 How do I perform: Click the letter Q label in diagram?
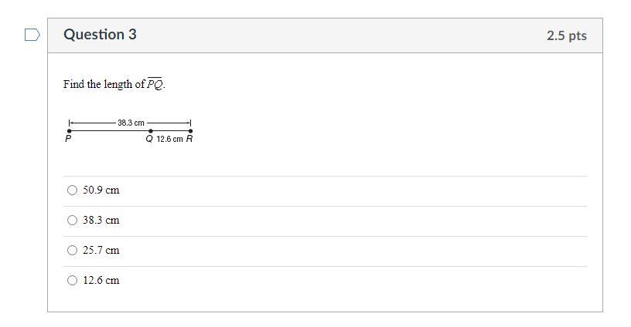pyautogui.click(x=149, y=140)
